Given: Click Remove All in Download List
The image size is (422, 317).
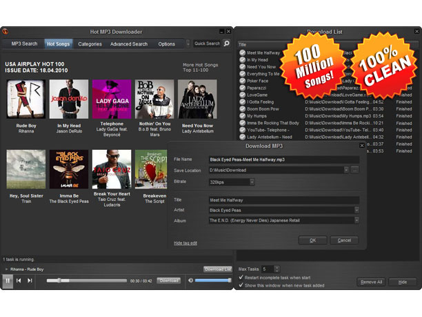Looking at the screenshot, I should pos(371,282).
